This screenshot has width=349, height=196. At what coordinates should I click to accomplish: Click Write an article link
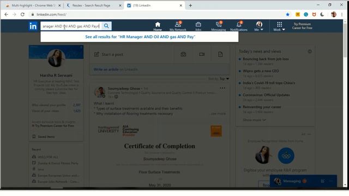coord(106,70)
